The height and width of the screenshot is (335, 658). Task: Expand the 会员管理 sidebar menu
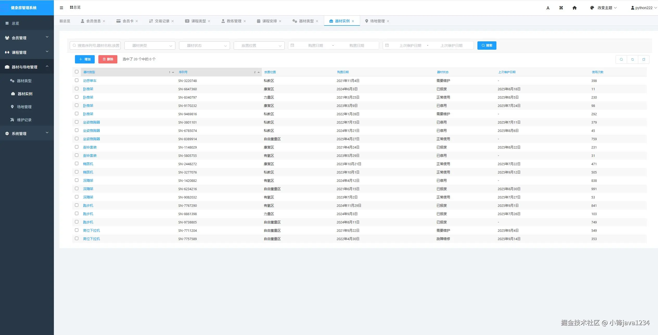point(27,38)
